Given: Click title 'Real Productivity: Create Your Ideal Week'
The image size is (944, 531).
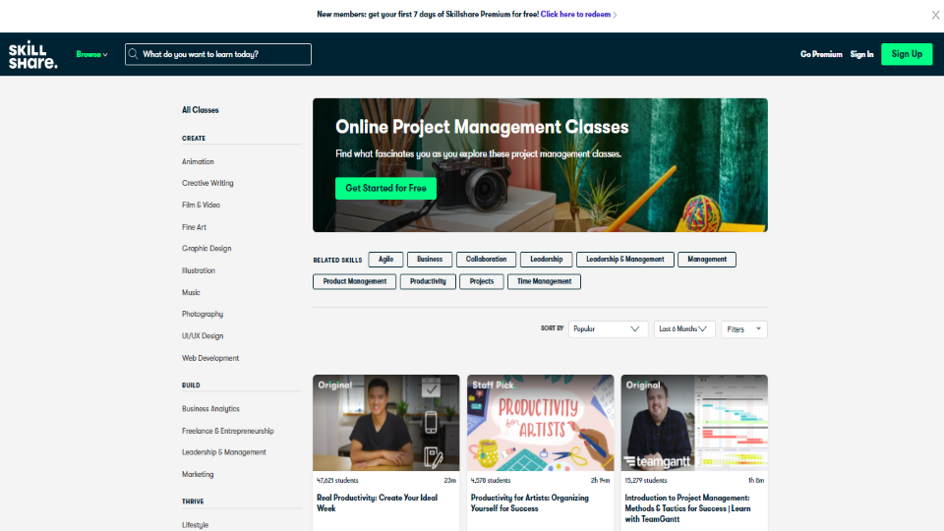Looking at the screenshot, I should [x=377, y=503].
